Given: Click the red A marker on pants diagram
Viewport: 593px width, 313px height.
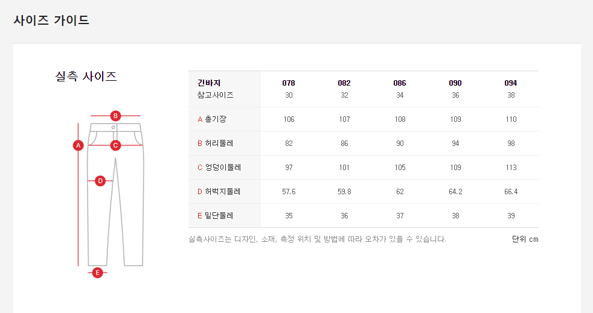Looking at the screenshot, I should click(x=77, y=145).
